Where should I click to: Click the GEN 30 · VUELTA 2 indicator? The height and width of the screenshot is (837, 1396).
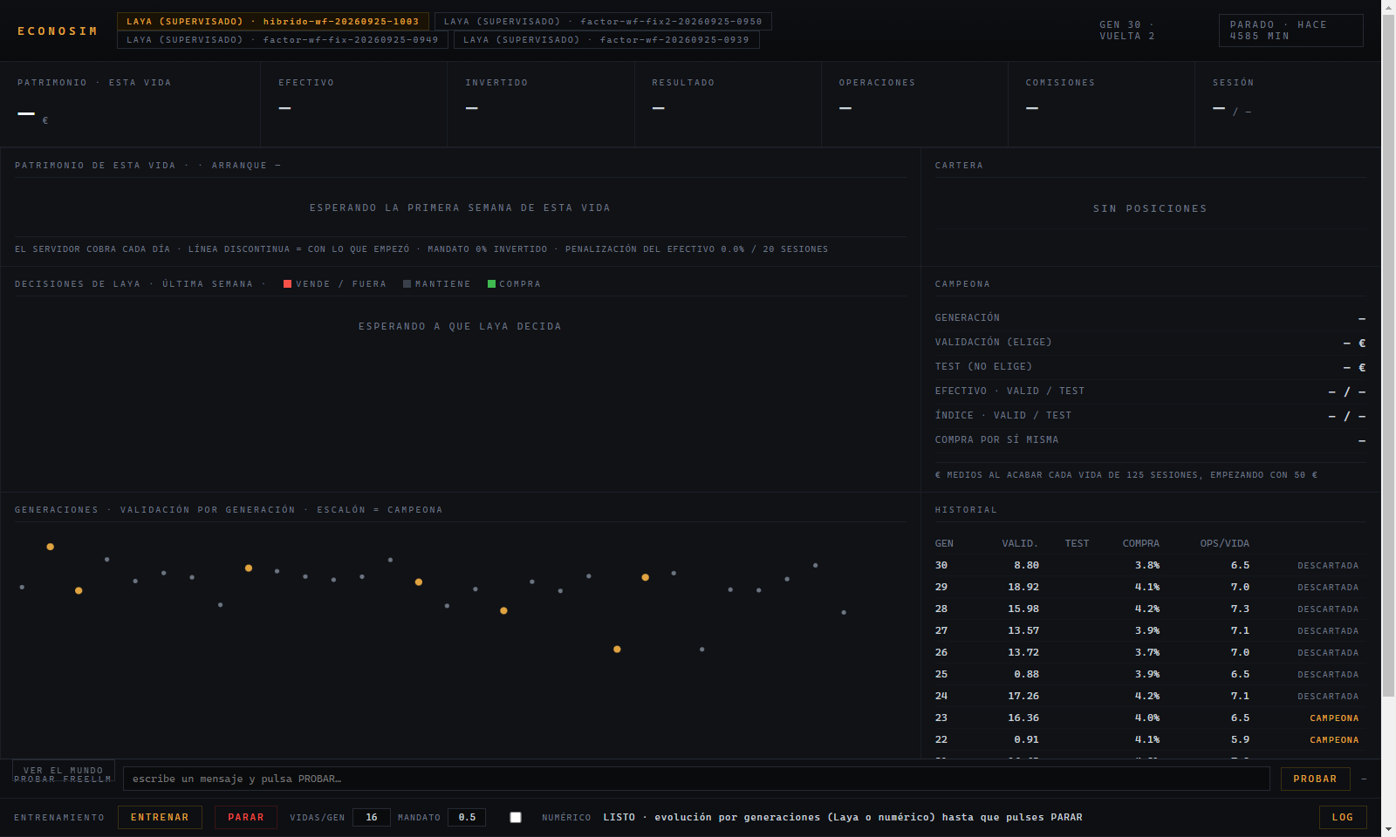point(1127,31)
